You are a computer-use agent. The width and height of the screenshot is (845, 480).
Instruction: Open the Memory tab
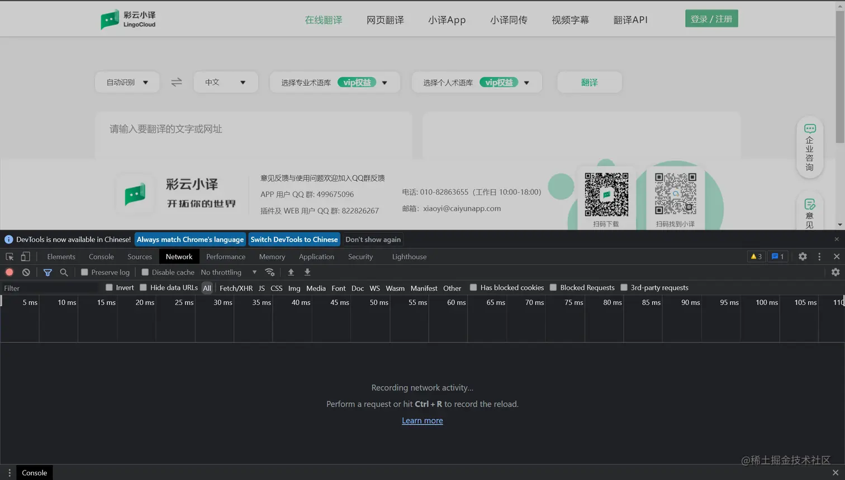tap(272, 257)
